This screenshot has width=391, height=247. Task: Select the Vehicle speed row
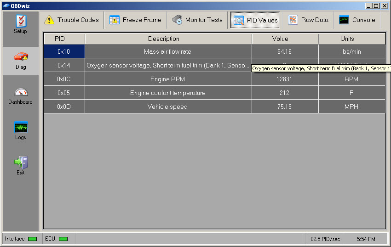click(168, 107)
